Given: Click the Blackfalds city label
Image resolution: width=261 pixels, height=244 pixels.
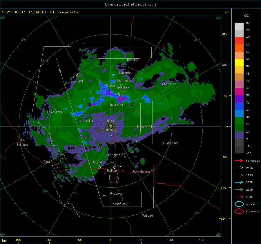Looking at the screenshot, I should pyautogui.click(x=123, y=80).
